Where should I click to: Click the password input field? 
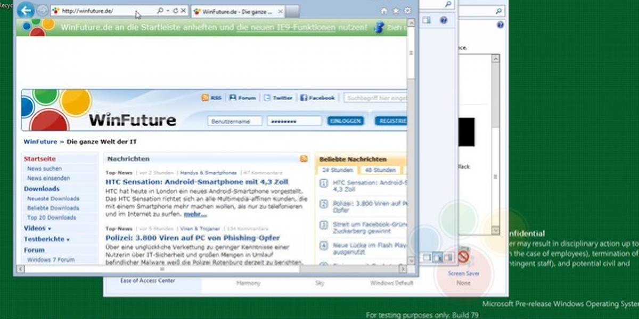tap(294, 121)
